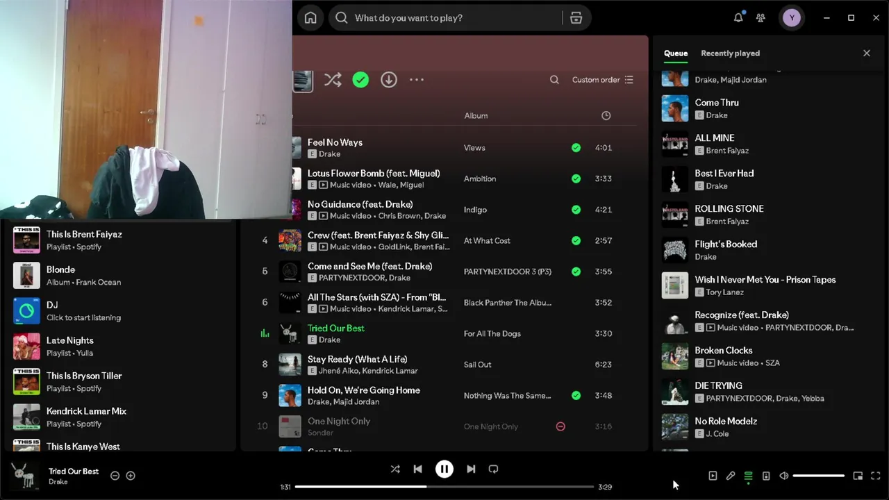Open the Browse icon in search bar
The image size is (889, 500).
tap(576, 18)
